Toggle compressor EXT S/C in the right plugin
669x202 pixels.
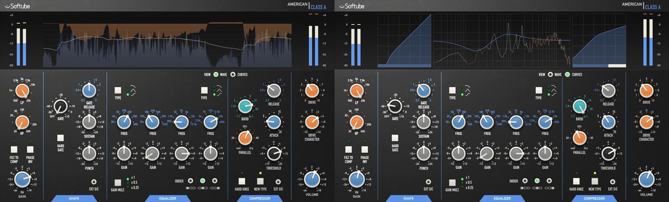tap(613, 181)
